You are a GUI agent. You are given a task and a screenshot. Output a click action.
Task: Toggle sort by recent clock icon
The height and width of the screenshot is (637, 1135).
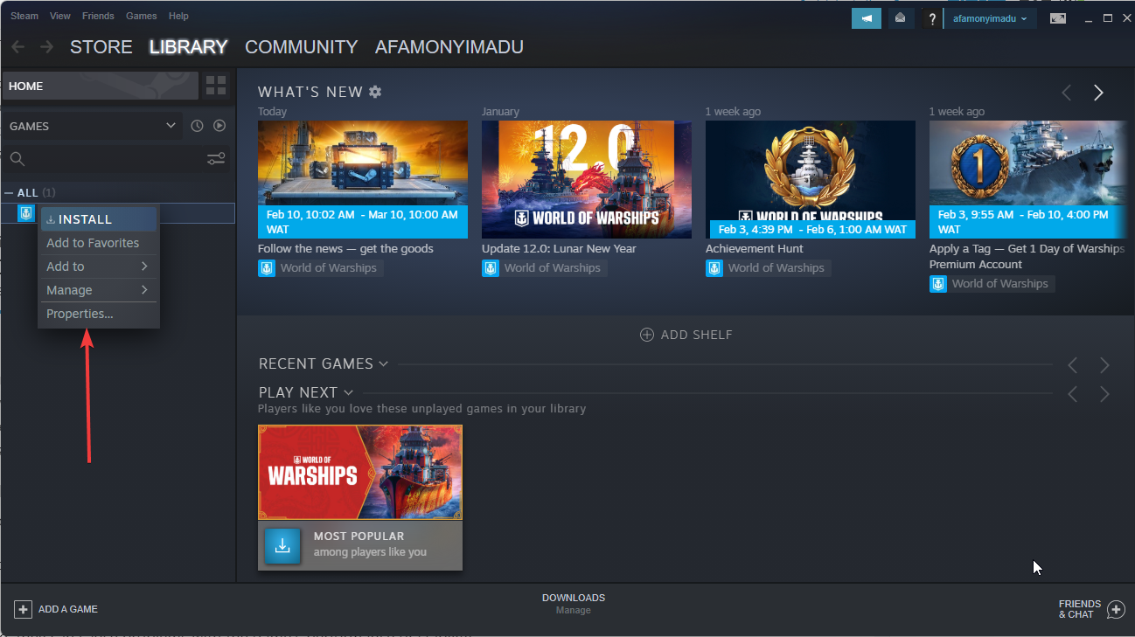pos(197,126)
